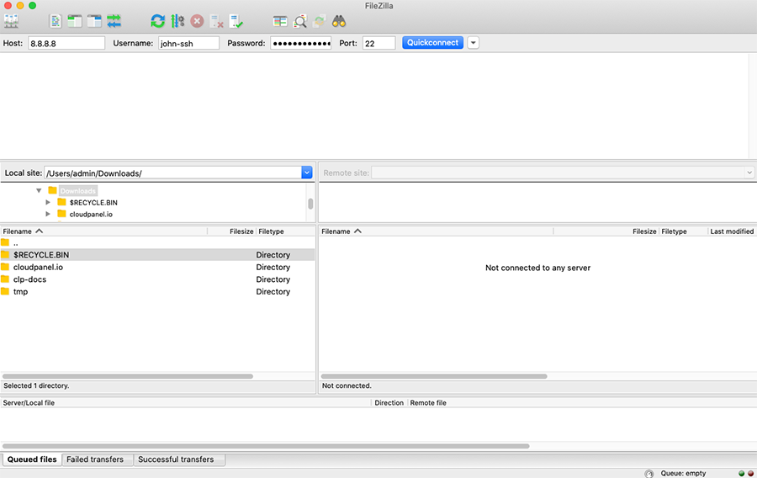757x478 pixels.
Task: Open the Local site path dropdown
Action: click(x=306, y=173)
